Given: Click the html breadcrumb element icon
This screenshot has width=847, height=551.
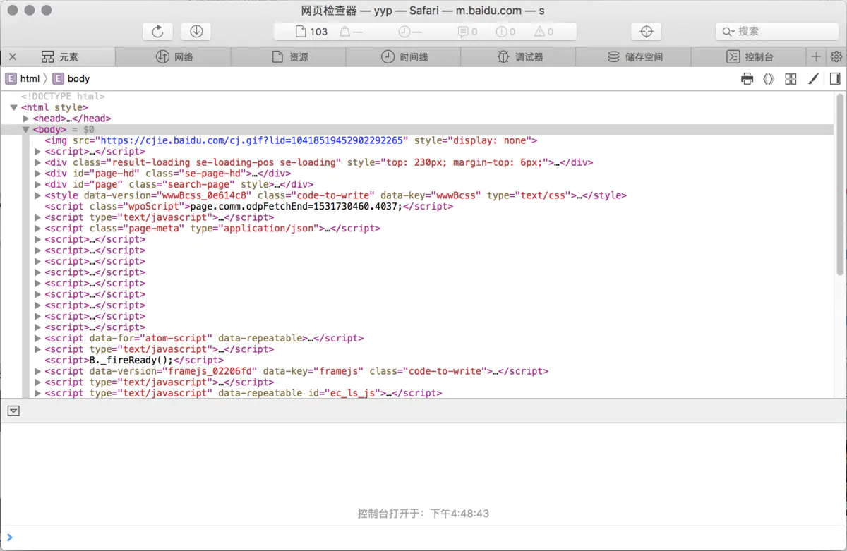Looking at the screenshot, I should coord(11,79).
